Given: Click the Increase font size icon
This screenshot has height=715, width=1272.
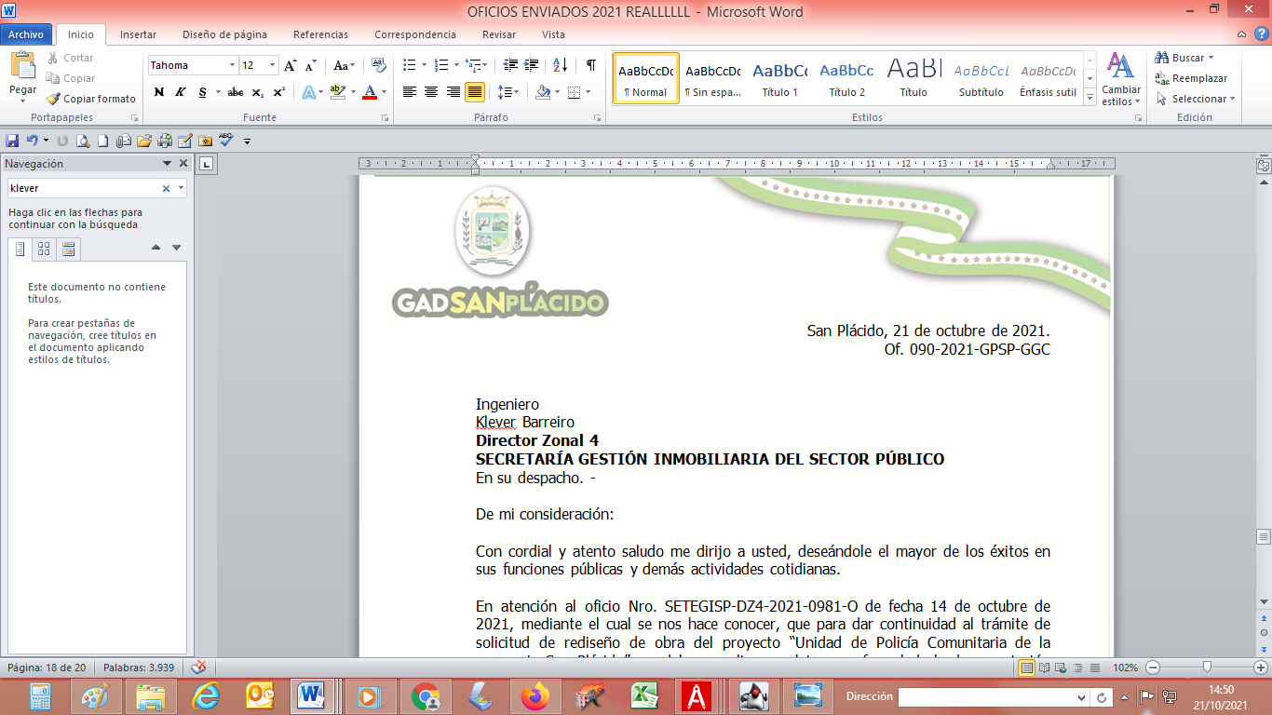Looking at the screenshot, I should coord(291,65).
